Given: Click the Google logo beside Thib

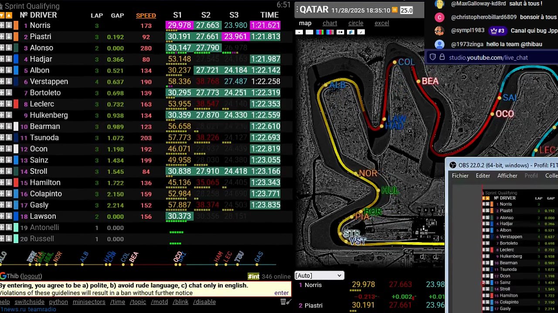Looking at the screenshot, I should pyautogui.click(x=3, y=276).
